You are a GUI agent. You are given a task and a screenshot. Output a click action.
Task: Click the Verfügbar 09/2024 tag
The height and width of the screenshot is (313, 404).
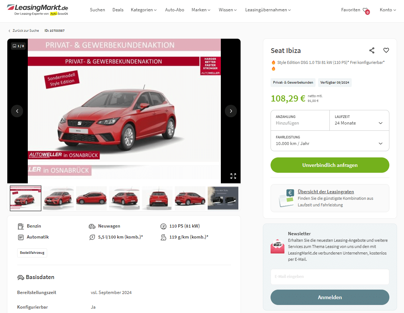tap(335, 83)
